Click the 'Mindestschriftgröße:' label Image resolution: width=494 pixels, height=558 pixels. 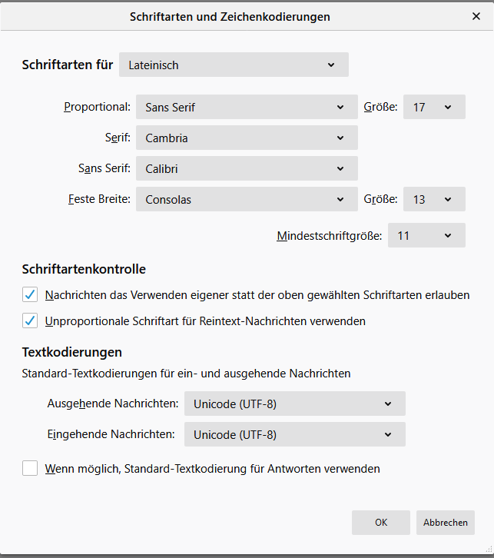point(329,236)
